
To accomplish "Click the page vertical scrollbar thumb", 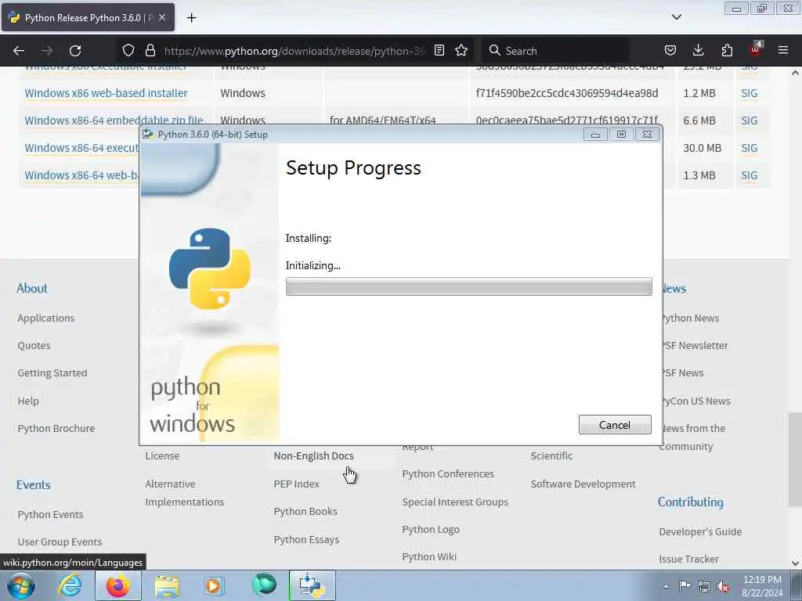I will pyautogui.click(x=795, y=459).
